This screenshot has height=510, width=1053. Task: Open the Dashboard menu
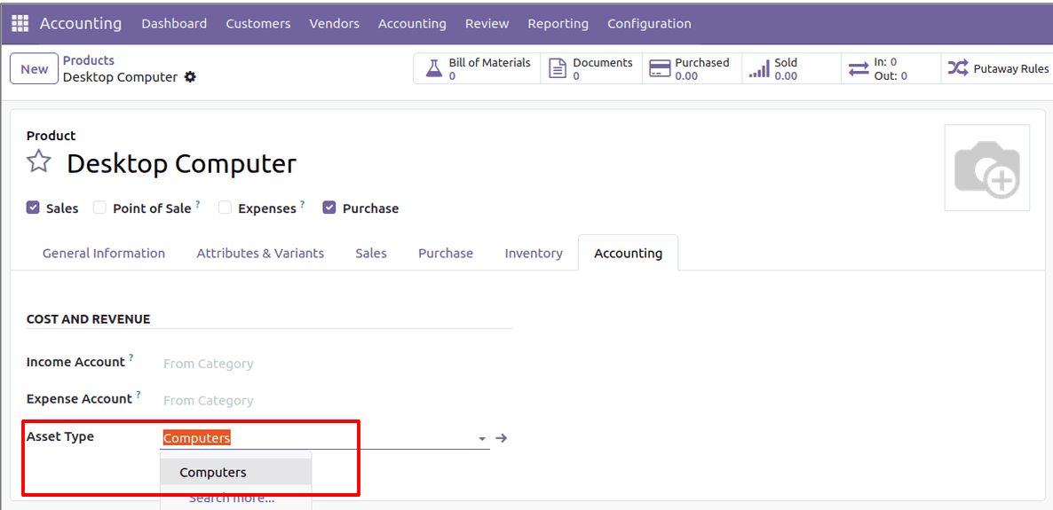coord(174,23)
